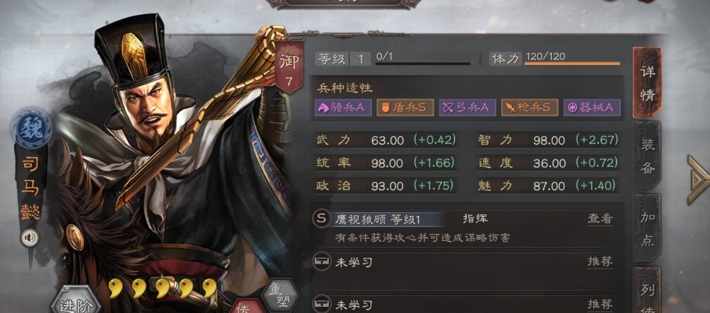The width and height of the screenshot is (710, 313).
Task: Go to next general with right arrow
Action: coord(697,180)
